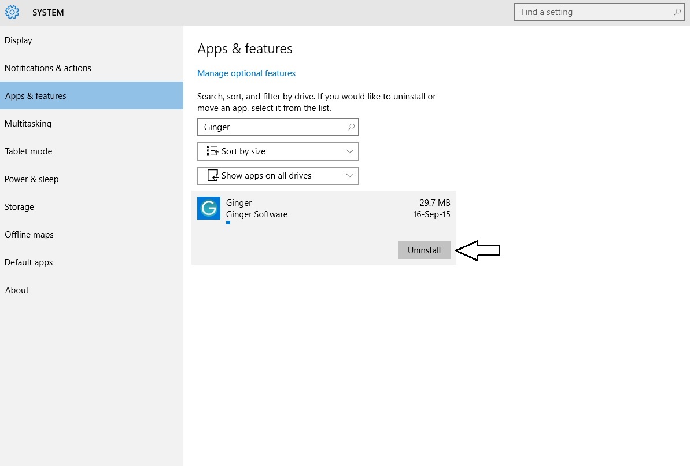The image size is (690, 466).
Task: Open Offline maps section
Action: coord(91,235)
